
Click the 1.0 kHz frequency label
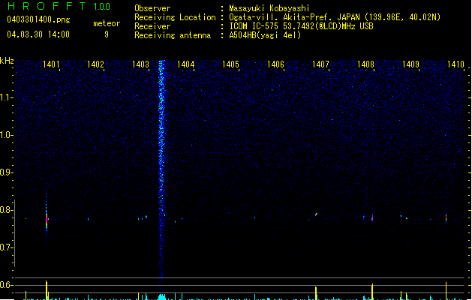(7, 135)
